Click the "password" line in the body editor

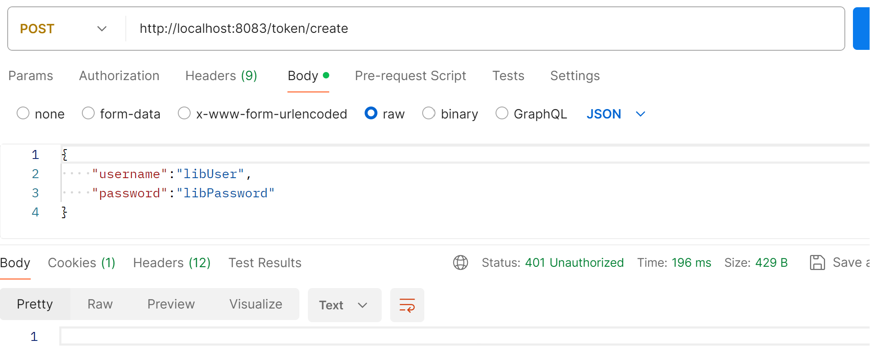point(183,193)
